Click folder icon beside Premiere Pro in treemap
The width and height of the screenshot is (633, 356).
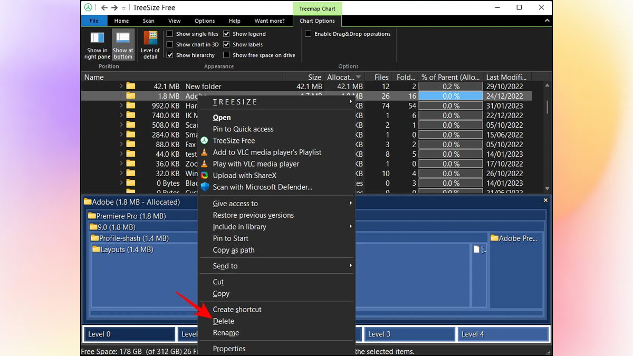pyautogui.click(x=92, y=216)
